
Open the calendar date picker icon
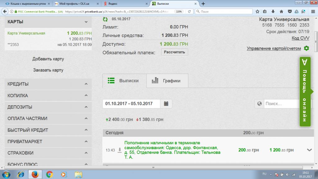click(x=166, y=104)
